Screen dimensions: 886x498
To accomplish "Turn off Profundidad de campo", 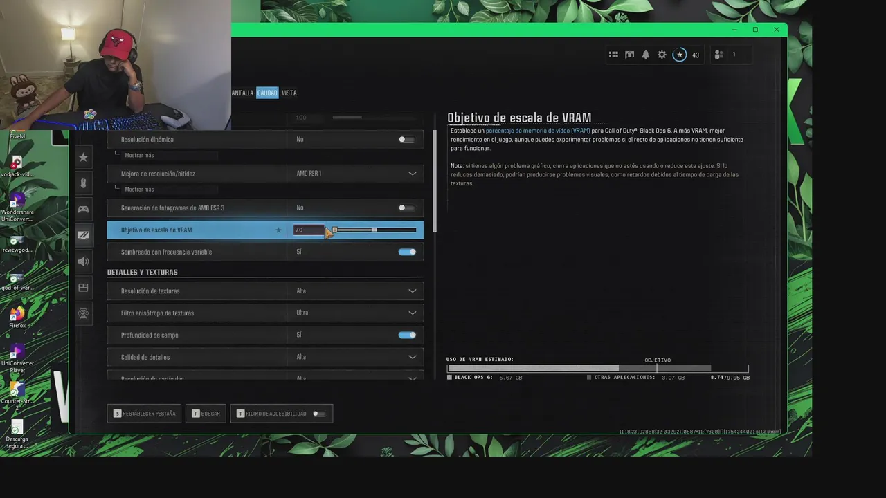I will (x=407, y=335).
